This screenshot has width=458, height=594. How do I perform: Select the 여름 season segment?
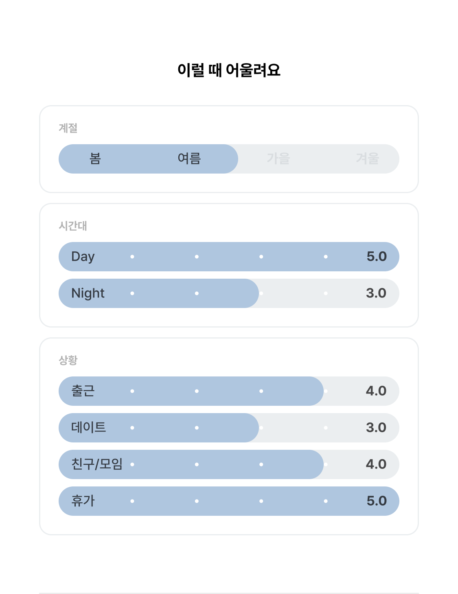click(189, 158)
